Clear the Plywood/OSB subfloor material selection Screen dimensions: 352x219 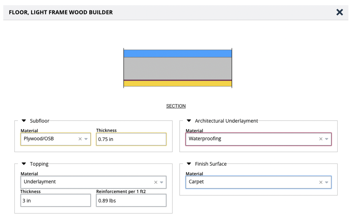[x=80, y=139]
